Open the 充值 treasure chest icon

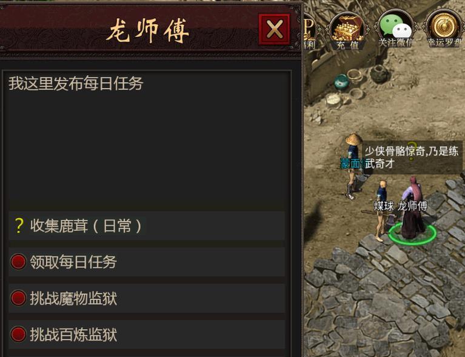pyautogui.click(x=347, y=30)
